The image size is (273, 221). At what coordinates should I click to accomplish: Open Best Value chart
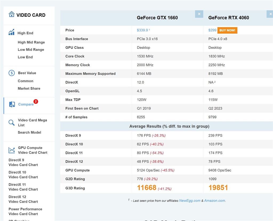27,73
